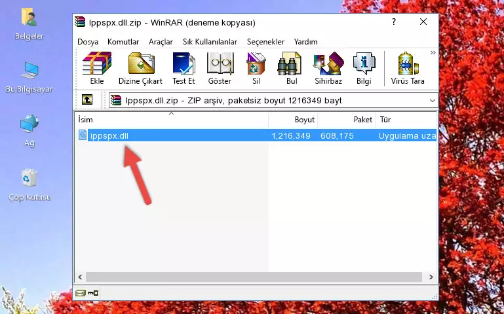Click the password key icon in status bar
504x314 pixels.
93,292
